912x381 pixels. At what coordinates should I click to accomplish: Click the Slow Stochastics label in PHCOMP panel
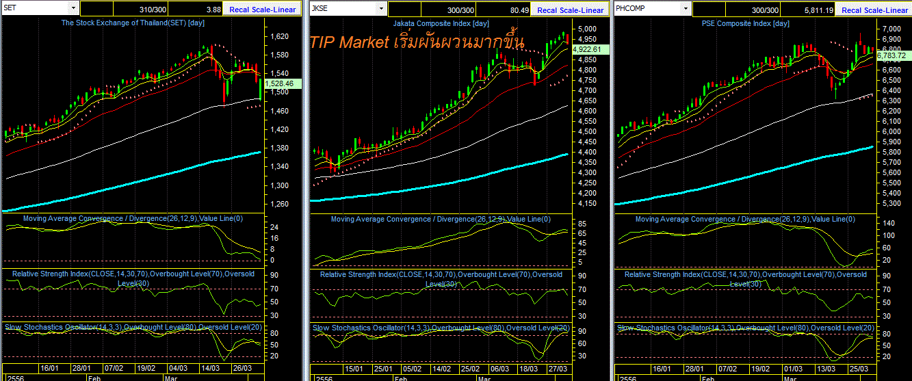pyautogui.click(x=745, y=328)
